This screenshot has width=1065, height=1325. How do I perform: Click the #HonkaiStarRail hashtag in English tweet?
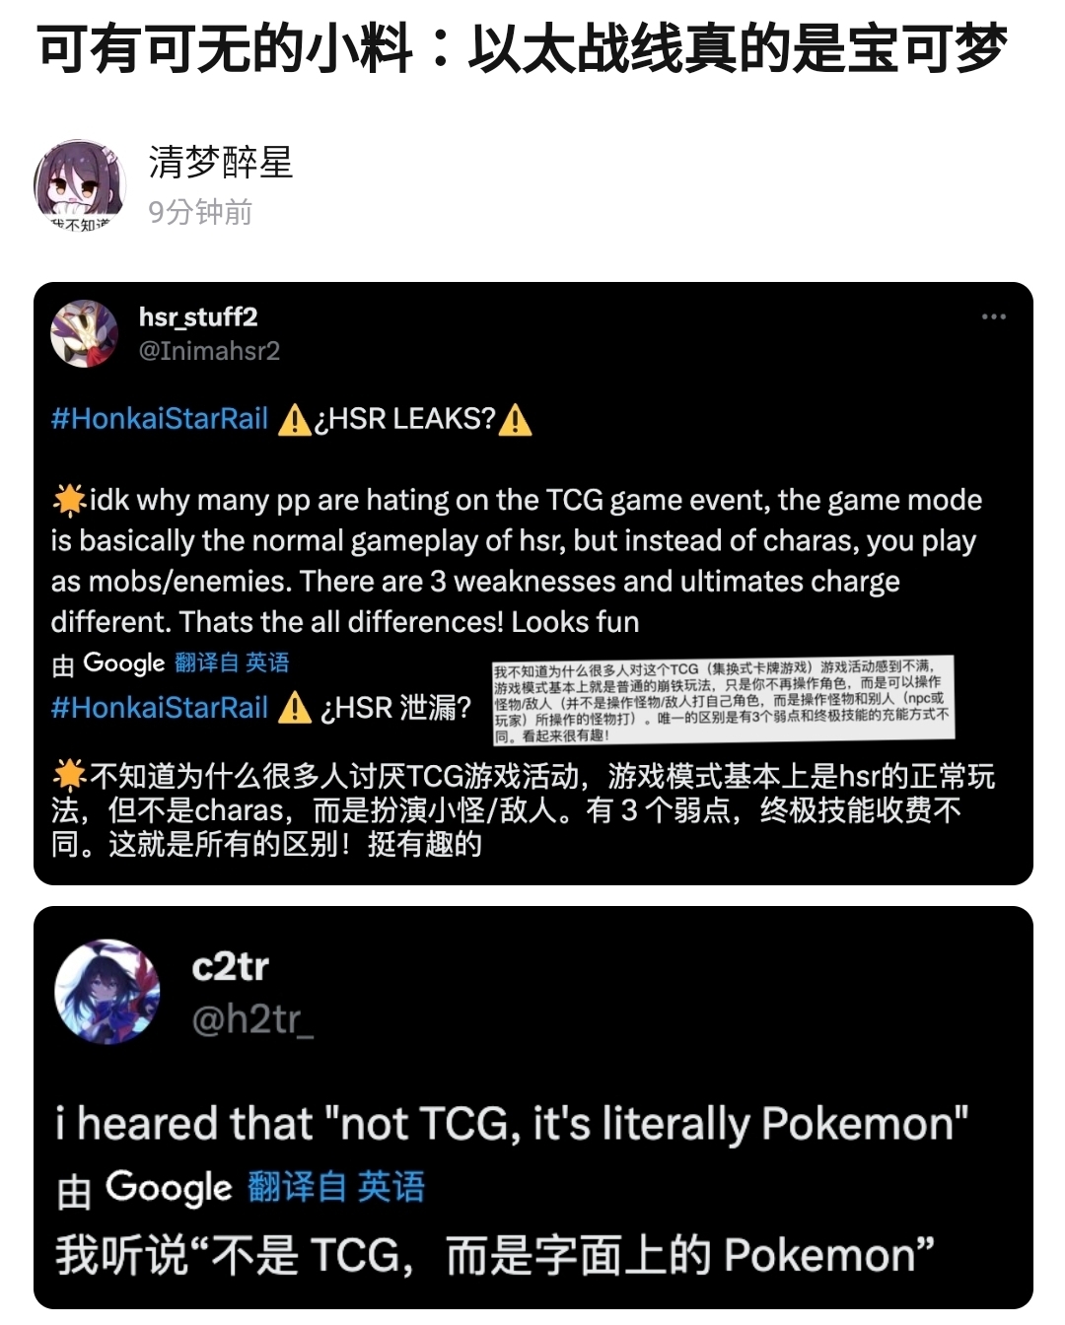pyautogui.click(x=160, y=419)
